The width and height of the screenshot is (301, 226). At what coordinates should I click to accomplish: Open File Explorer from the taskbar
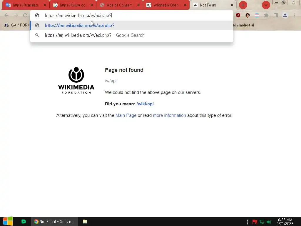[85, 222]
